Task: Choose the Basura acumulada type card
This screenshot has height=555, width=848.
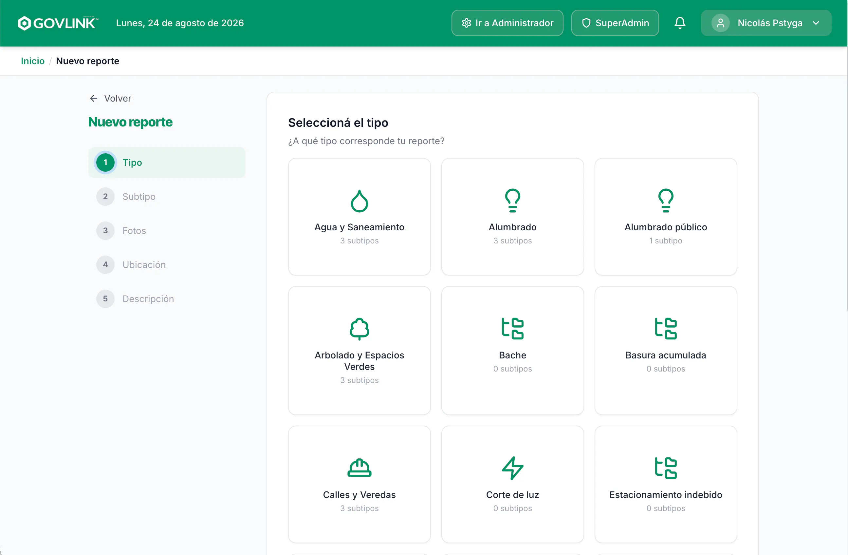Action: point(666,350)
